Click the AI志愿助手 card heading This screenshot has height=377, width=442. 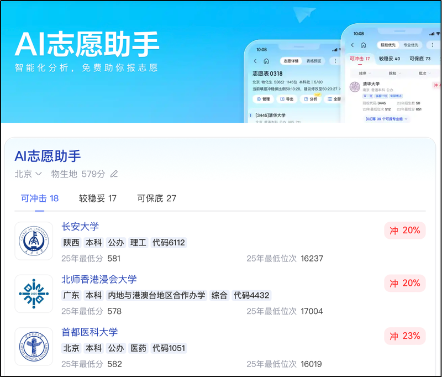coord(48,156)
